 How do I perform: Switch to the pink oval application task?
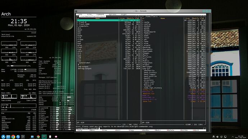56,136
